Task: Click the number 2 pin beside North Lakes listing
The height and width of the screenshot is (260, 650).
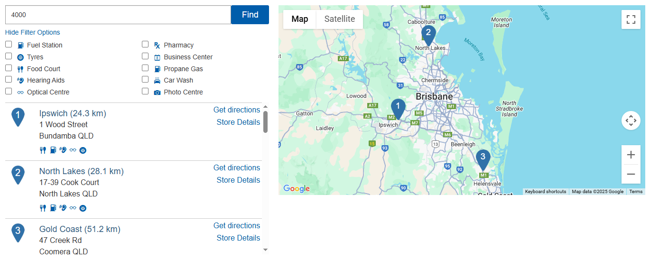Action: tap(18, 175)
